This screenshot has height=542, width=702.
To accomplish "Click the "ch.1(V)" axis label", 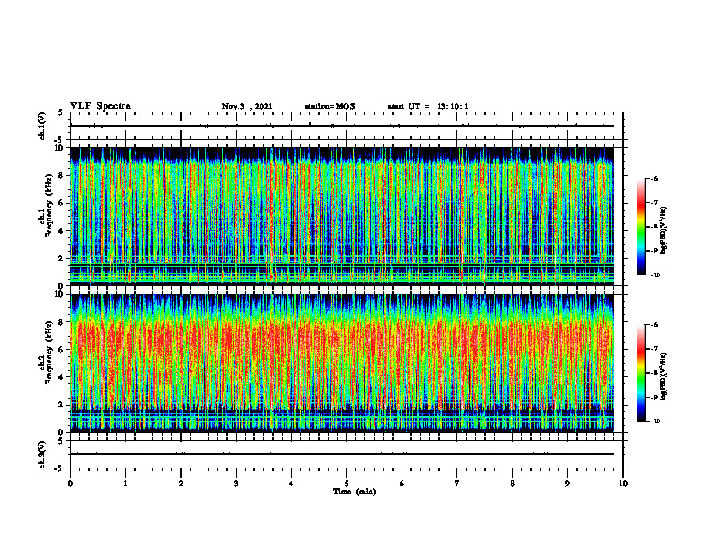I will 42,126.
